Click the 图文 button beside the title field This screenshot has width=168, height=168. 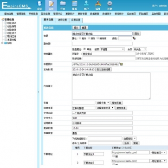click(137, 33)
